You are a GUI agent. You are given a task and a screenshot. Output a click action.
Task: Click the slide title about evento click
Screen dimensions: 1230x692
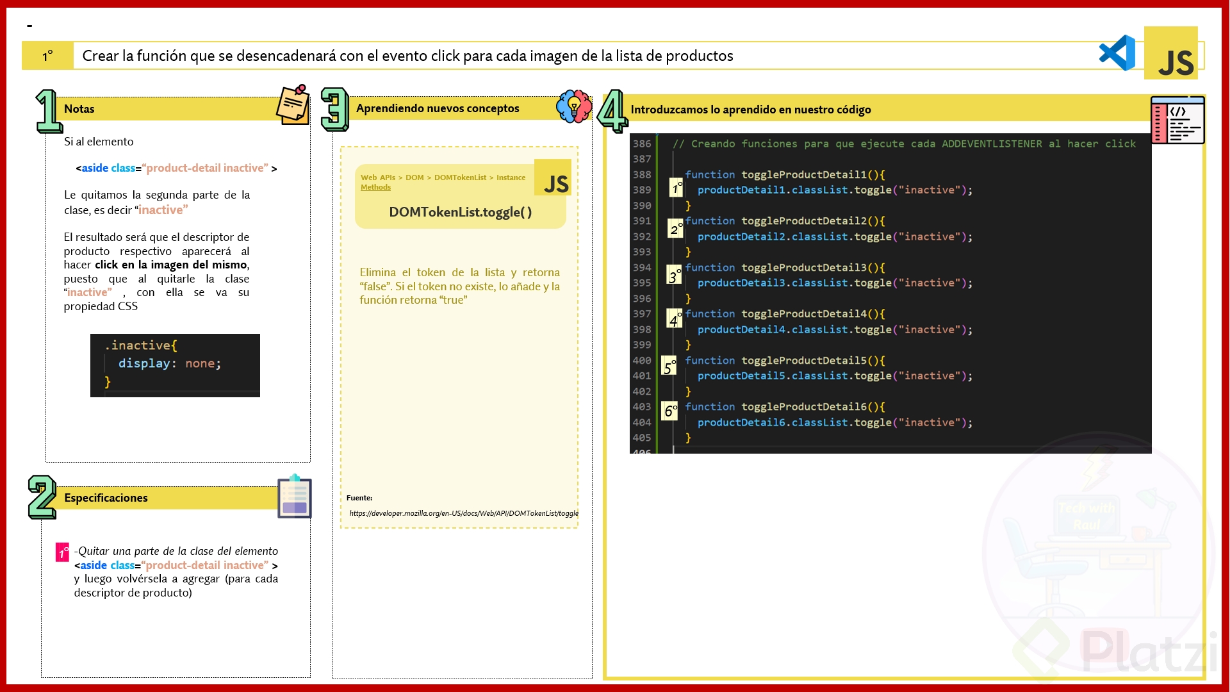tap(407, 56)
